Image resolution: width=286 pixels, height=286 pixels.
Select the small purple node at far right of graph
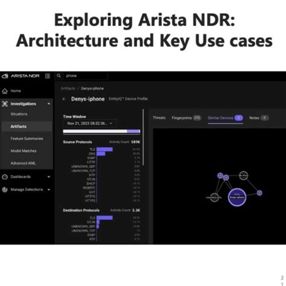point(259,193)
